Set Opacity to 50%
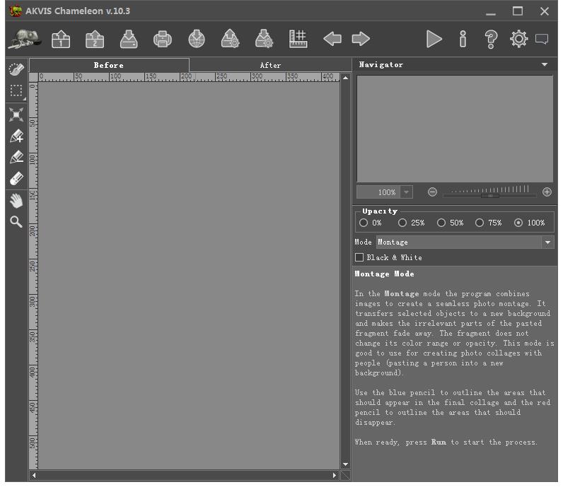The height and width of the screenshot is (487, 563). [441, 223]
